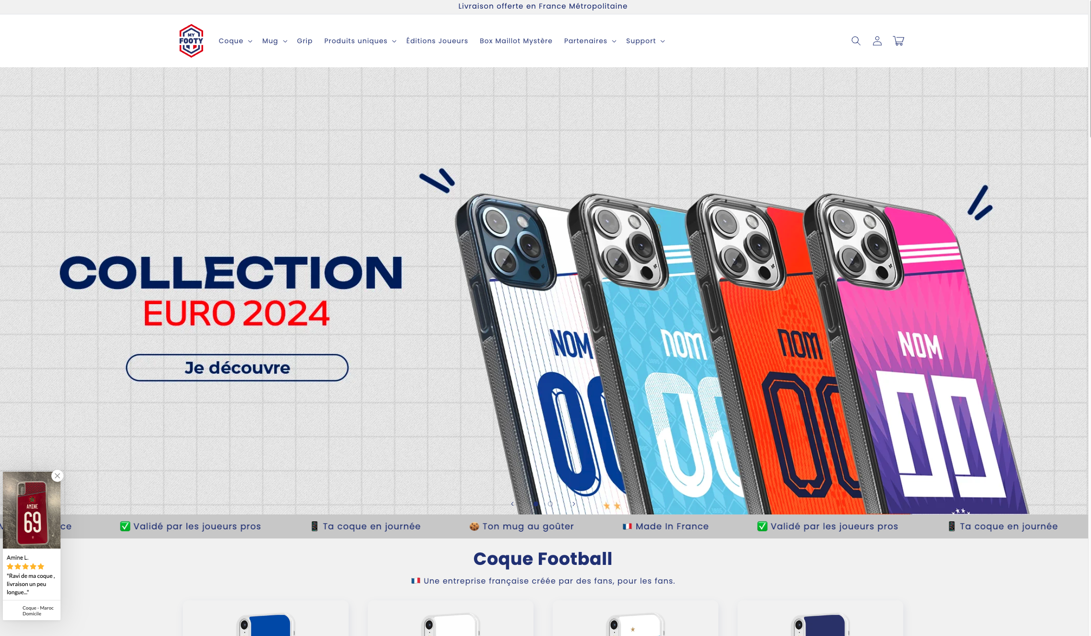The height and width of the screenshot is (636, 1091).
Task: Go to Éditions Joueurs page
Action: pos(437,41)
